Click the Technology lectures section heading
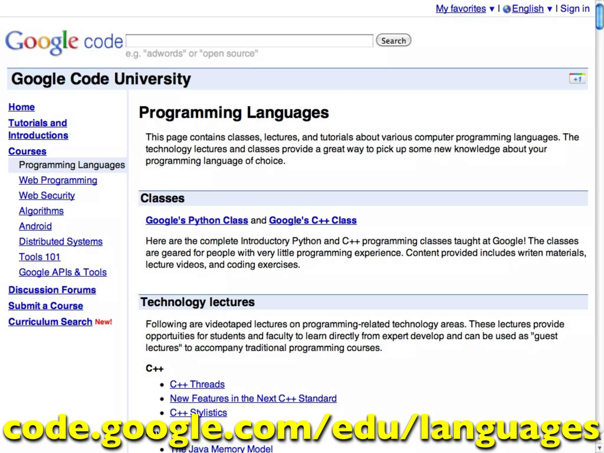Viewport: 604px width, 453px height. (x=197, y=302)
